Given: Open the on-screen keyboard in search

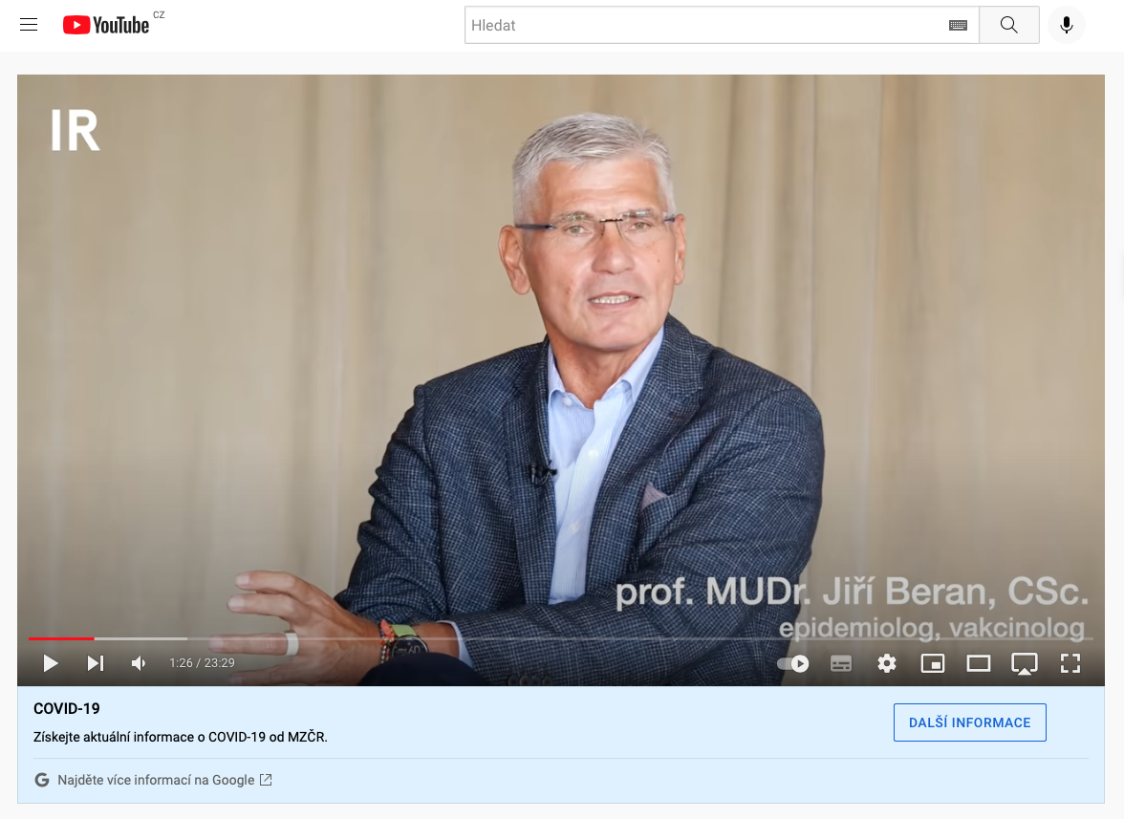Looking at the screenshot, I should tap(958, 25).
